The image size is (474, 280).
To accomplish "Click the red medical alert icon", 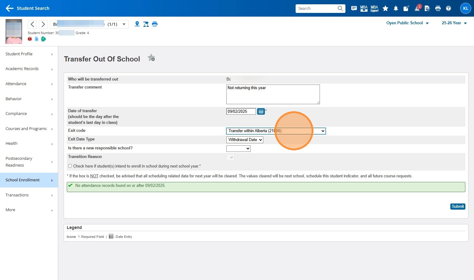I will click(x=30, y=39).
